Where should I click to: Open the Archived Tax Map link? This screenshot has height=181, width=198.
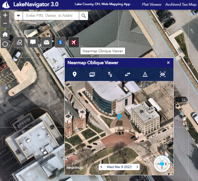point(181,5)
